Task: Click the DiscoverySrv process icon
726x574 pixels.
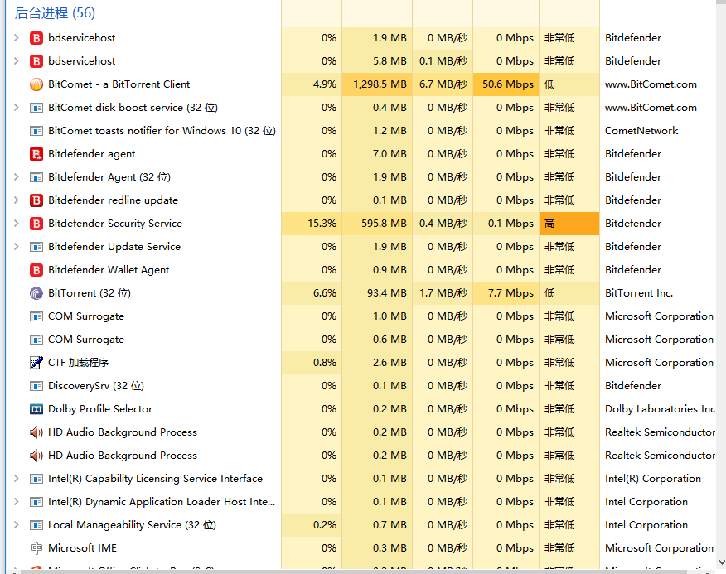Action: (x=36, y=386)
